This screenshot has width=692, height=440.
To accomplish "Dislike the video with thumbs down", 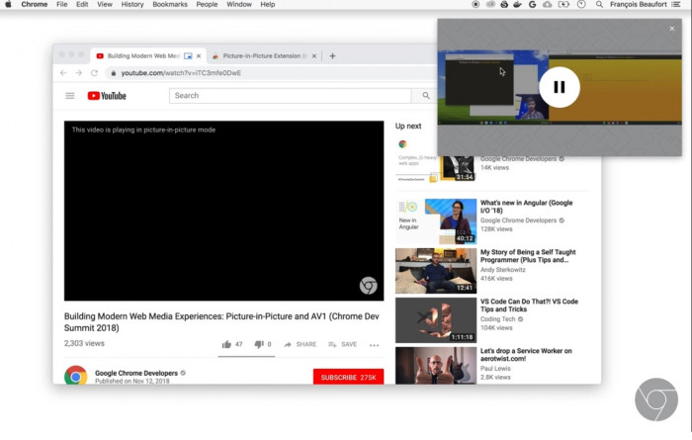I will coord(263,344).
